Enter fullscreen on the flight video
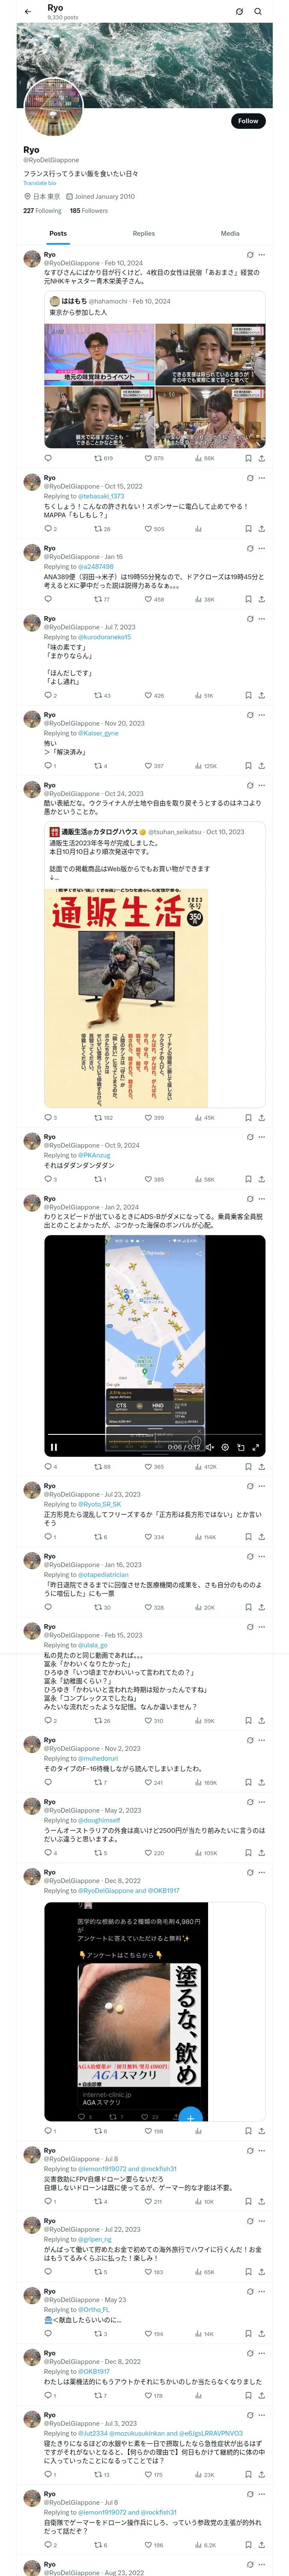289x2576 pixels. click(x=256, y=1447)
